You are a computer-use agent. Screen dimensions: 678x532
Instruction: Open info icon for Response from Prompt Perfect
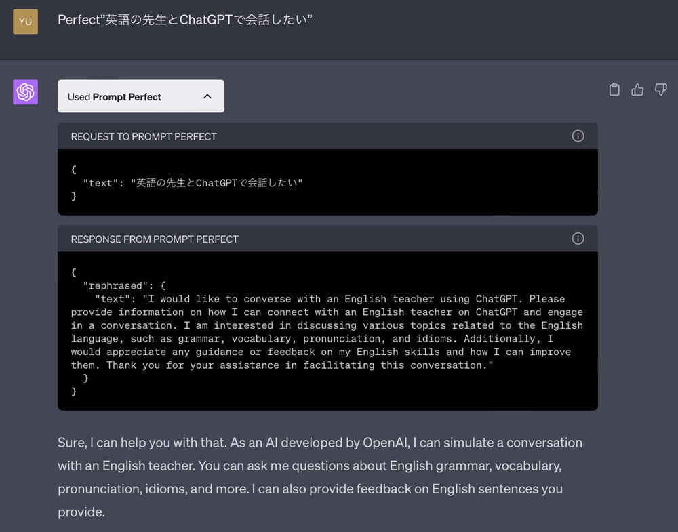[578, 239]
